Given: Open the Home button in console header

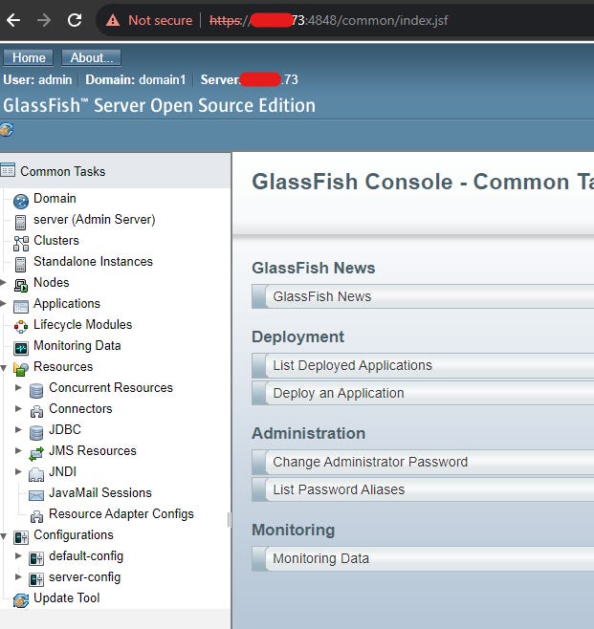Looking at the screenshot, I should [x=29, y=57].
